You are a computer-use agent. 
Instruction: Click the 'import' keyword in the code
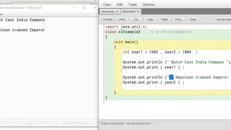(112, 27)
